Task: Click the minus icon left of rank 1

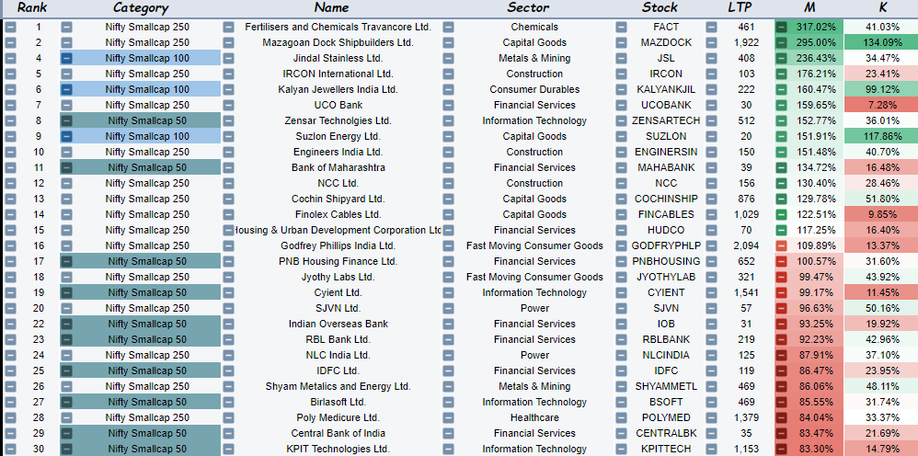Action: pyautogui.click(x=11, y=27)
